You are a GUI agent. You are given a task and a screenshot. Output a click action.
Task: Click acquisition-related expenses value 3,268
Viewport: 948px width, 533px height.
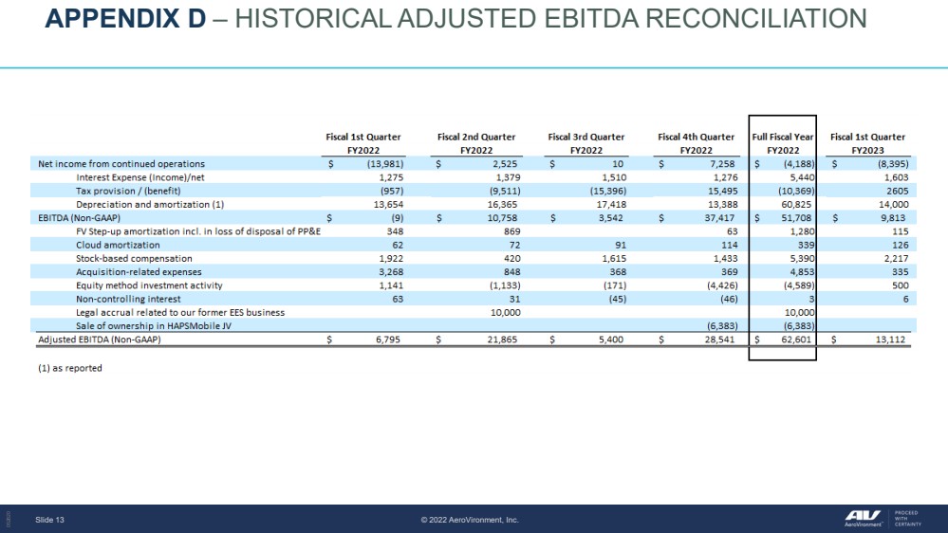[x=391, y=272]
